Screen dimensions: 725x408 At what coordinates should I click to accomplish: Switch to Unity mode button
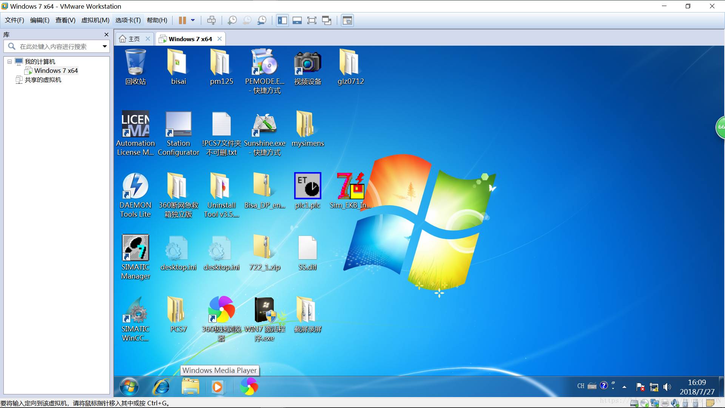click(x=327, y=20)
